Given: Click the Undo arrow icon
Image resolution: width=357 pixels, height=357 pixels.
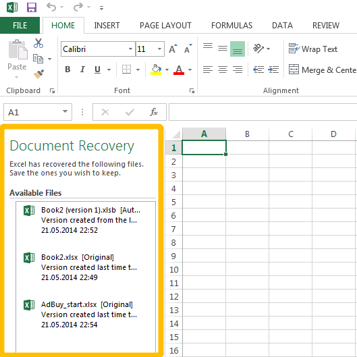Looking at the screenshot, I should (51, 7).
